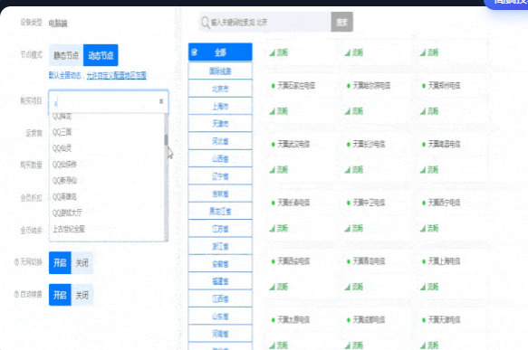Focus the keyword search input field
This screenshot has width=528, height=350.
click(265, 23)
